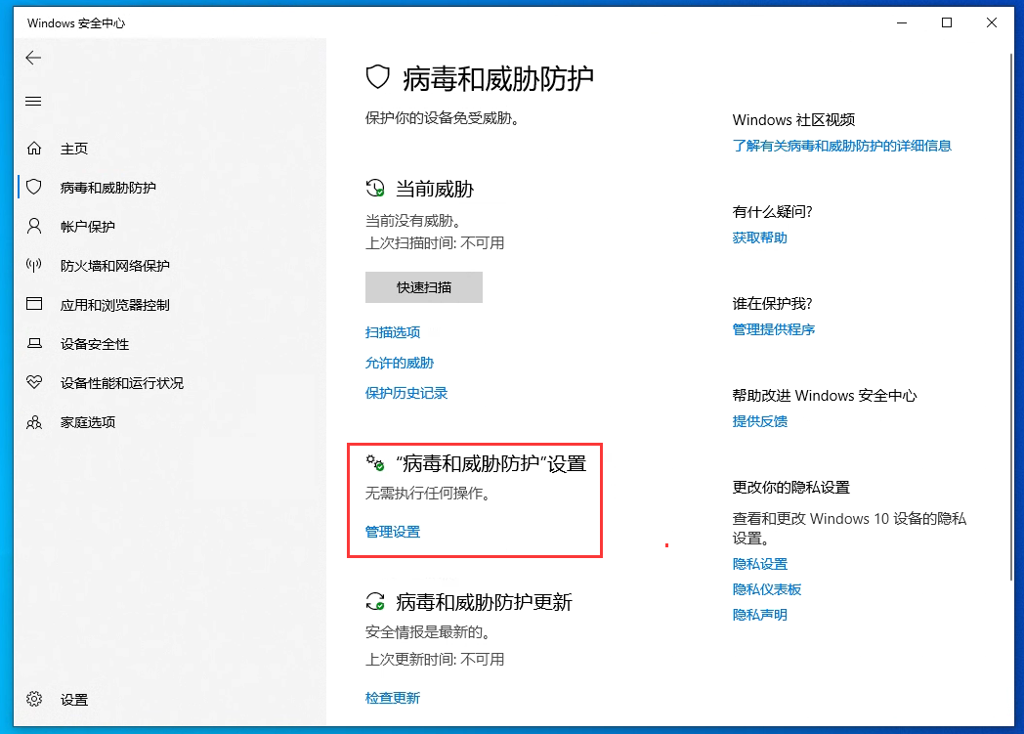This screenshot has height=734, width=1024.
Task: Open the 主页 menu item
Action: (x=74, y=149)
